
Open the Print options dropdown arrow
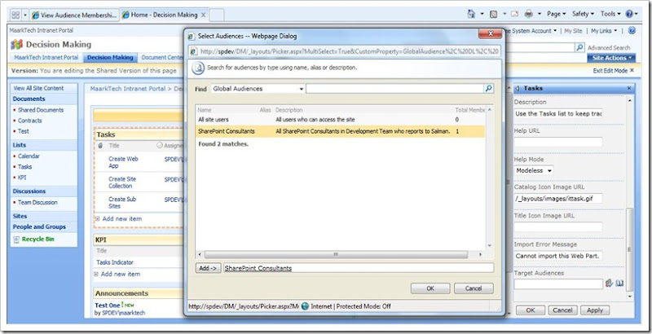tap(540, 14)
